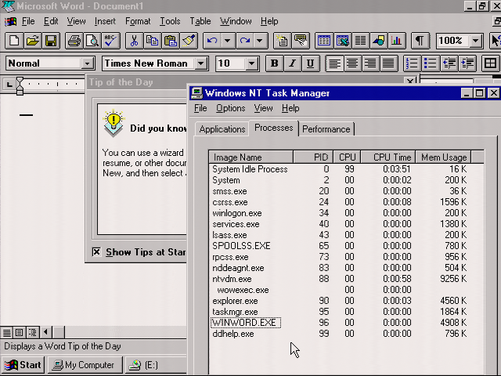Viewport: 501px width, 376px height.
Task: Open Print Preview magnifier icon
Action: [x=92, y=41]
